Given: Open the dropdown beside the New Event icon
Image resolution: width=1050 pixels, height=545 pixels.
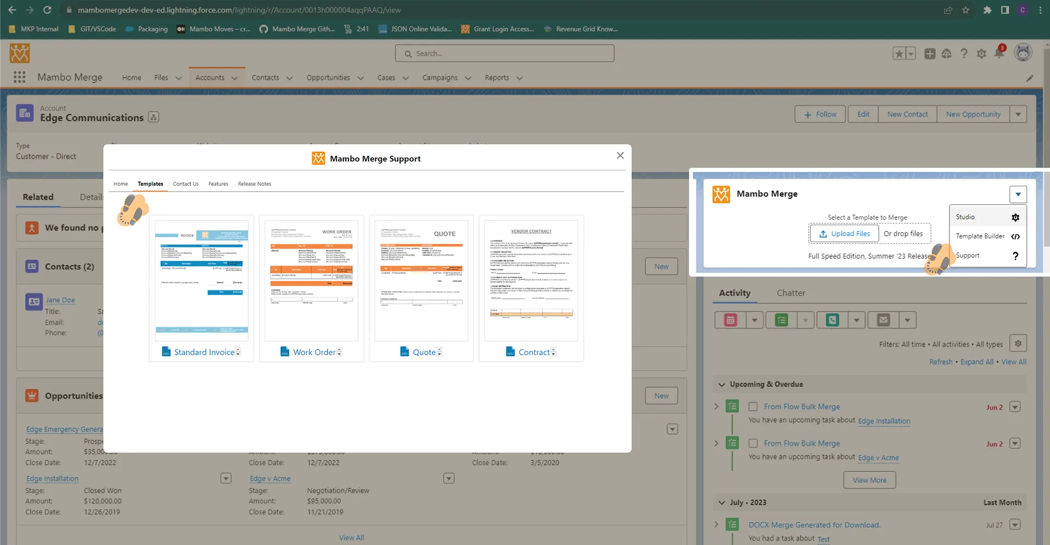Looking at the screenshot, I should (x=755, y=320).
